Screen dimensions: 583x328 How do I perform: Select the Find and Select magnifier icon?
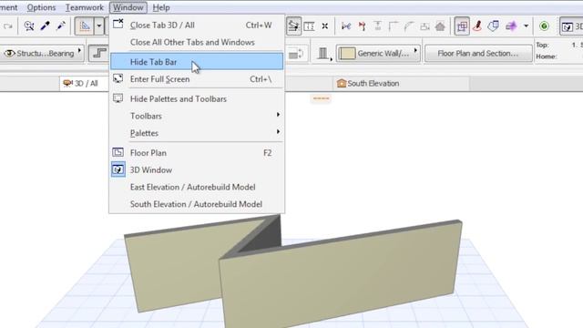[x=28, y=26]
